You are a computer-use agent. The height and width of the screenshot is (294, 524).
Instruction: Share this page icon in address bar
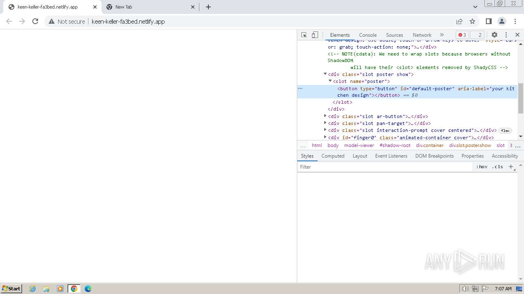click(459, 21)
